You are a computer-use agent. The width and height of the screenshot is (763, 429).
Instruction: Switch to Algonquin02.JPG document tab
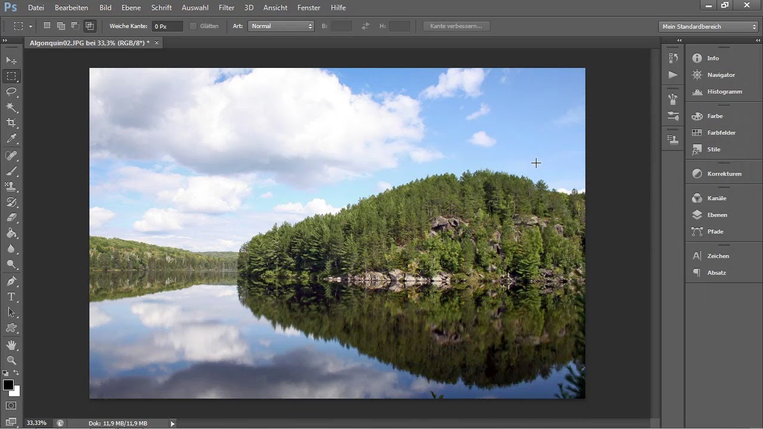(x=89, y=43)
